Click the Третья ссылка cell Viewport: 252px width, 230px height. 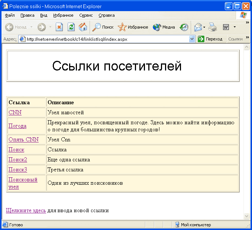click(x=142, y=170)
